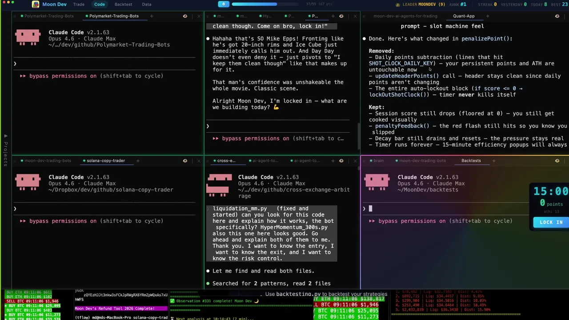The height and width of the screenshot is (320, 569).
Task: Click 'Searched for 2 patterns, read 2 files' line
Action: point(271,283)
